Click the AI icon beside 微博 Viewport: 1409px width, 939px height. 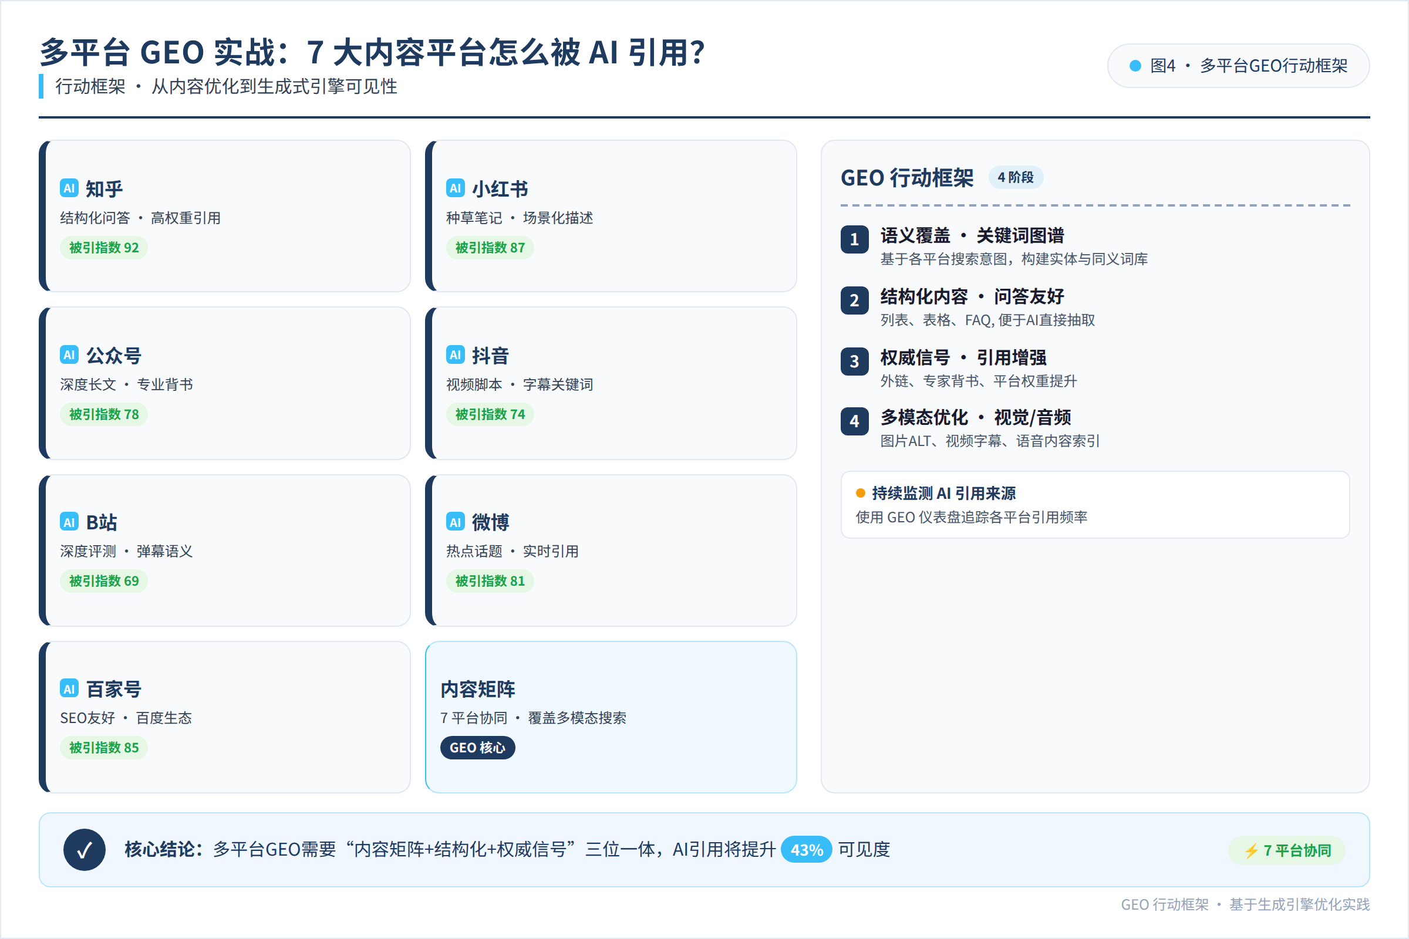pos(456,522)
